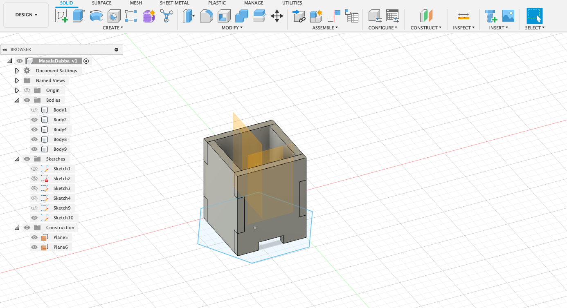Collapse the Bodies folder
This screenshot has height=308, width=567.
[x=17, y=100]
